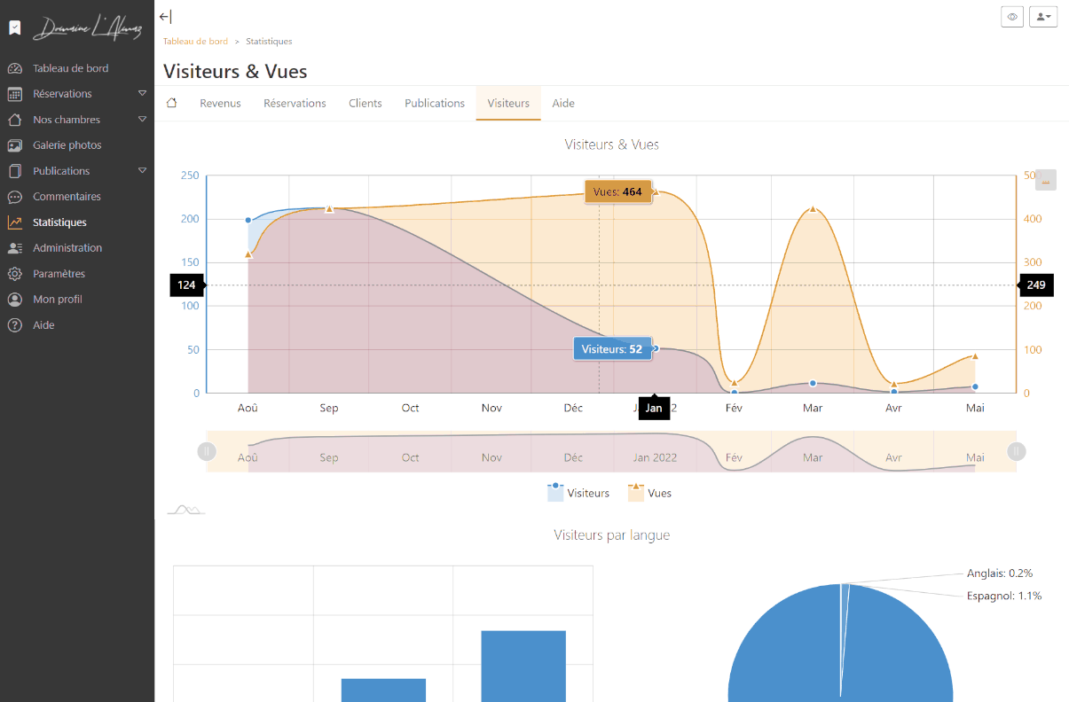1069x702 pixels.
Task: Expand the Réservations submenu arrow
Action: (x=142, y=93)
